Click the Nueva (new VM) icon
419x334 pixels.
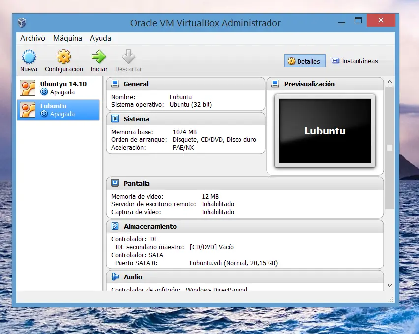pos(29,57)
